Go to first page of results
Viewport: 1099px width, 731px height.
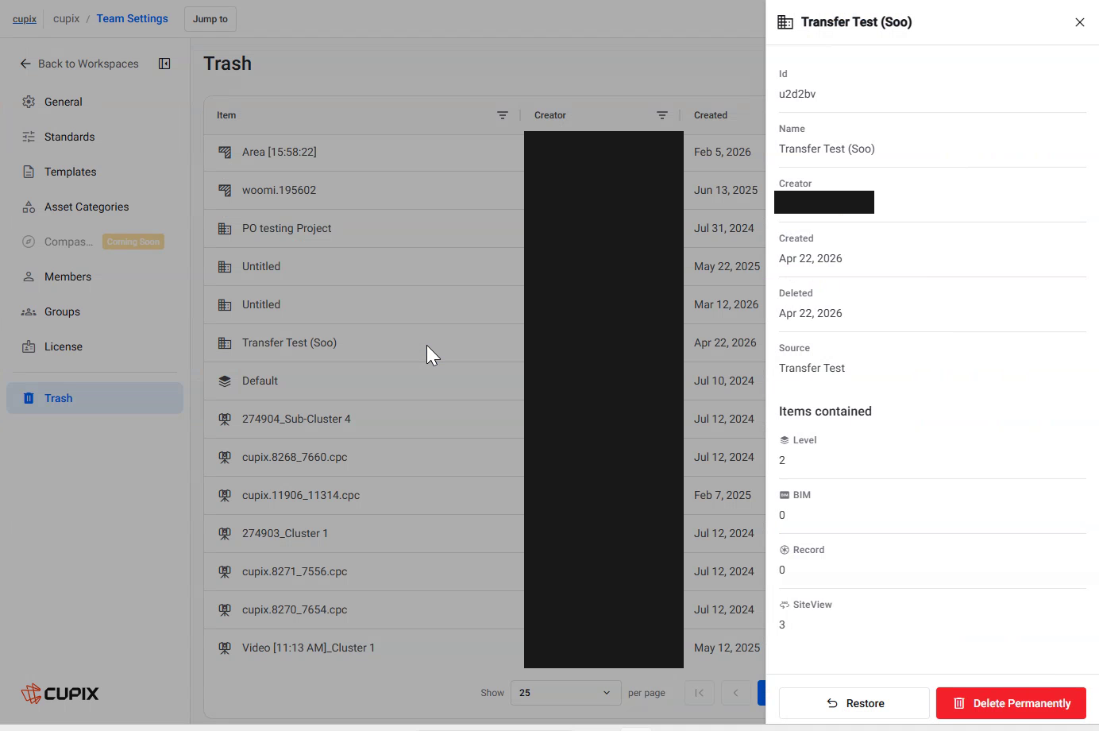(700, 693)
